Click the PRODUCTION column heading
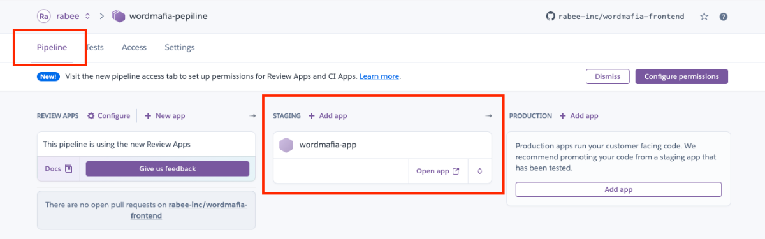 (530, 116)
